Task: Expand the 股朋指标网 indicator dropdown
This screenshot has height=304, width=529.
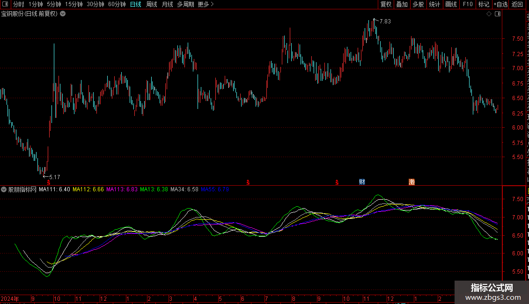Action: coord(4,189)
